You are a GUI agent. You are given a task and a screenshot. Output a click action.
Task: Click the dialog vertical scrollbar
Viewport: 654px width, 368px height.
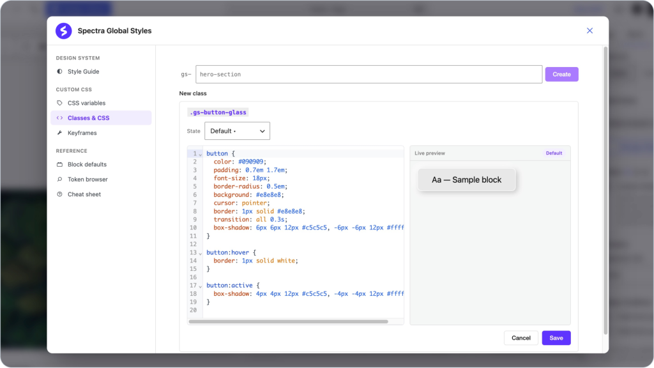click(x=605, y=190)
